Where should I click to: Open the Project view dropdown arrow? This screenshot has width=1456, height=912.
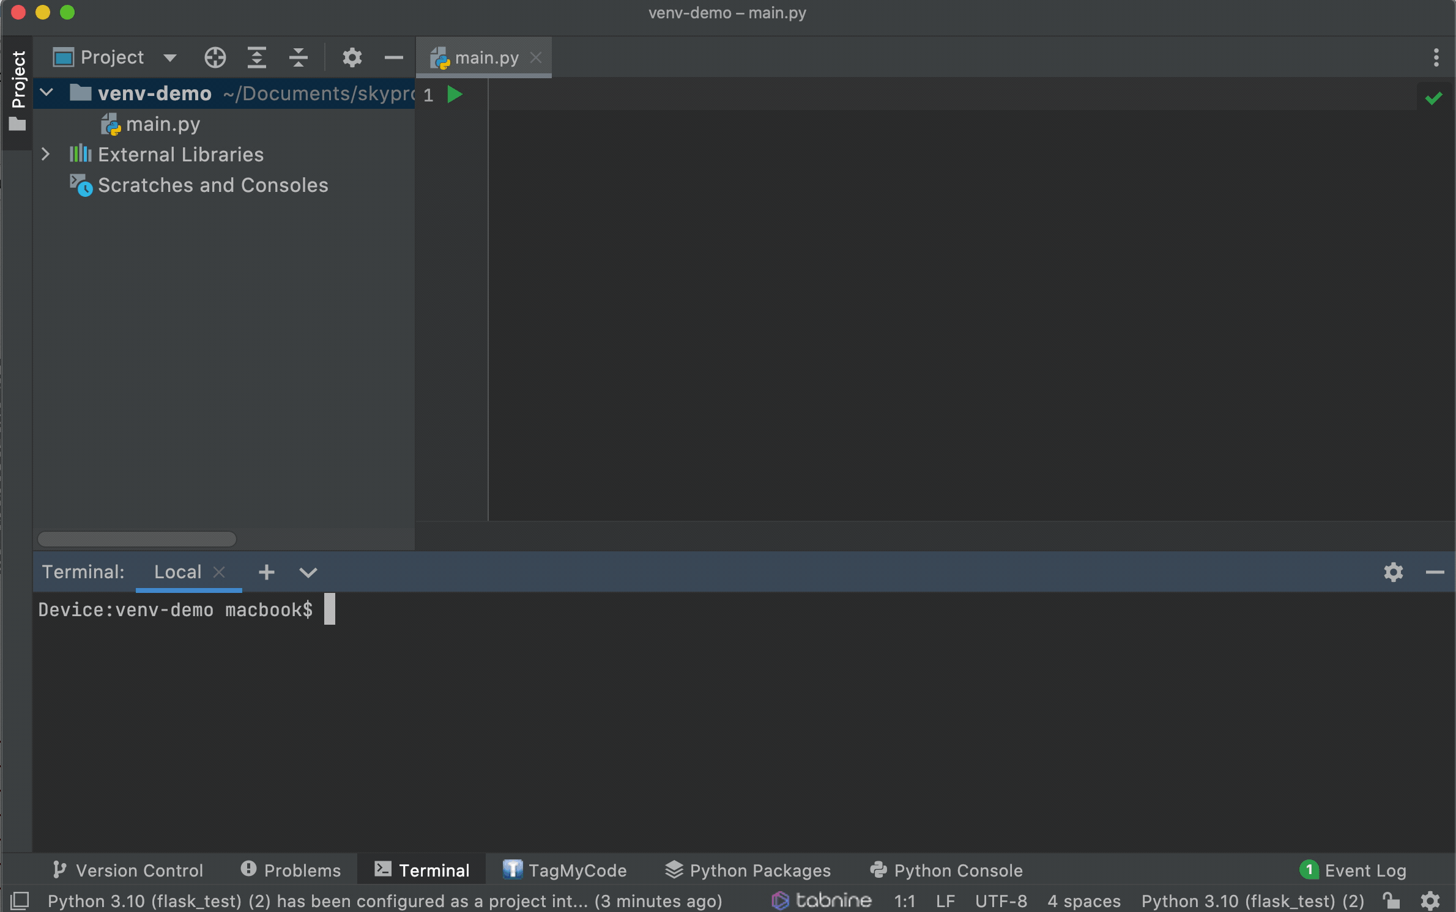point(169,58)
